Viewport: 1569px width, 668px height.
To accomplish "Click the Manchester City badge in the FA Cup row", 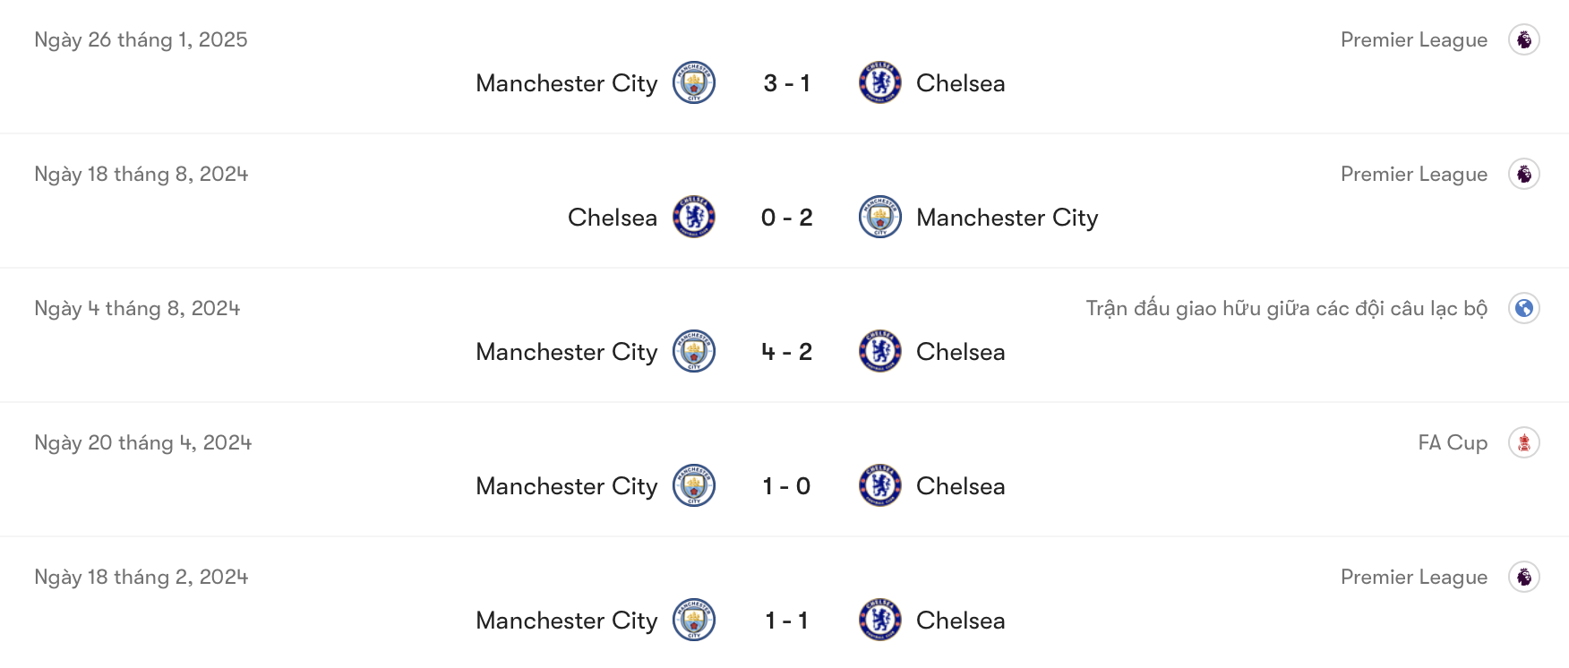I will 695,485.
